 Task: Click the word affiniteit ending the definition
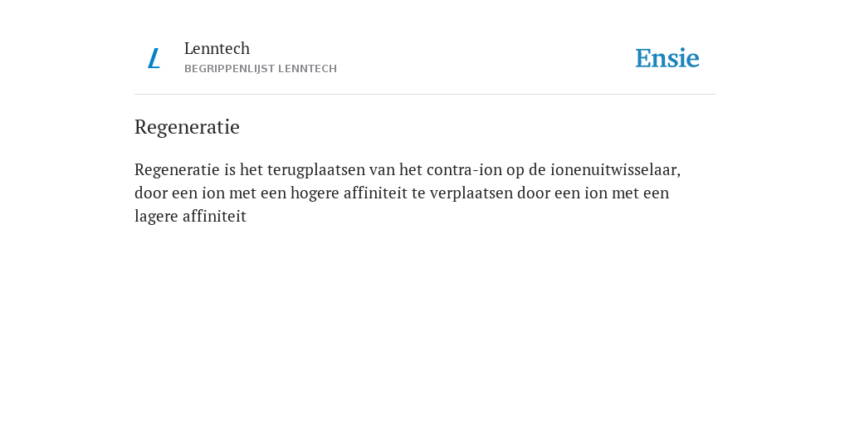[215, 217]
